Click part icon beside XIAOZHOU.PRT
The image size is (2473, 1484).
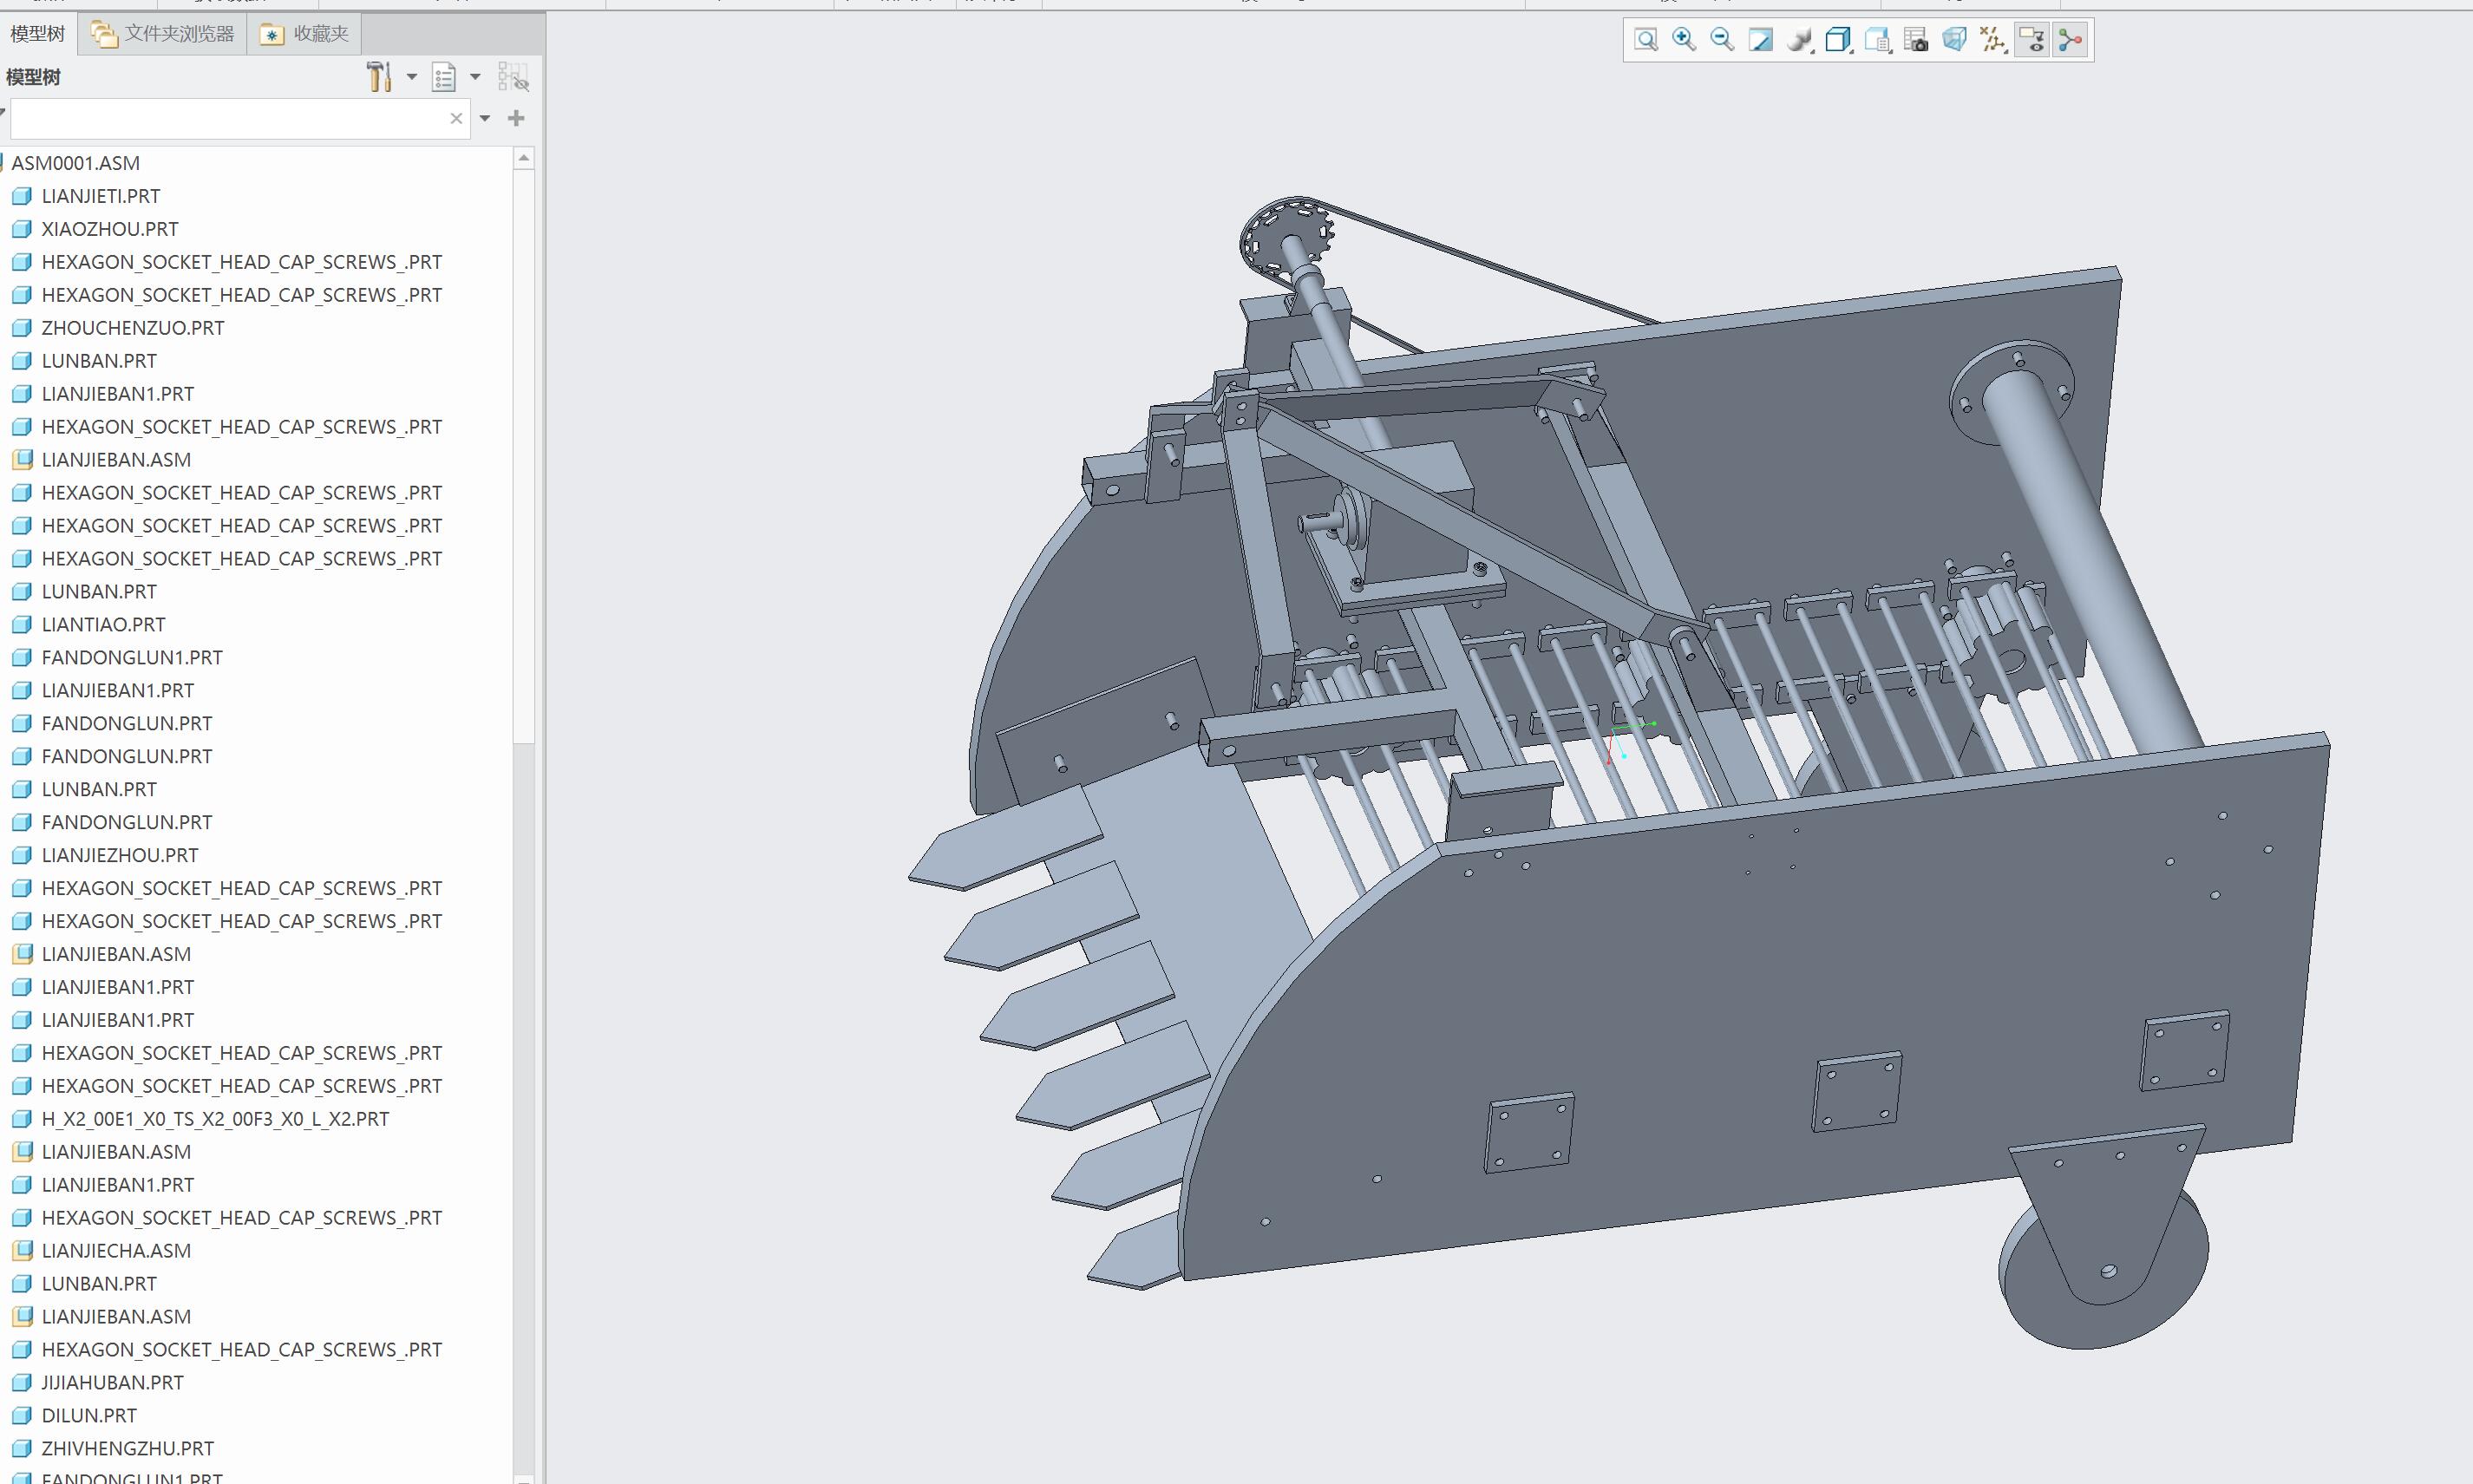21,229
